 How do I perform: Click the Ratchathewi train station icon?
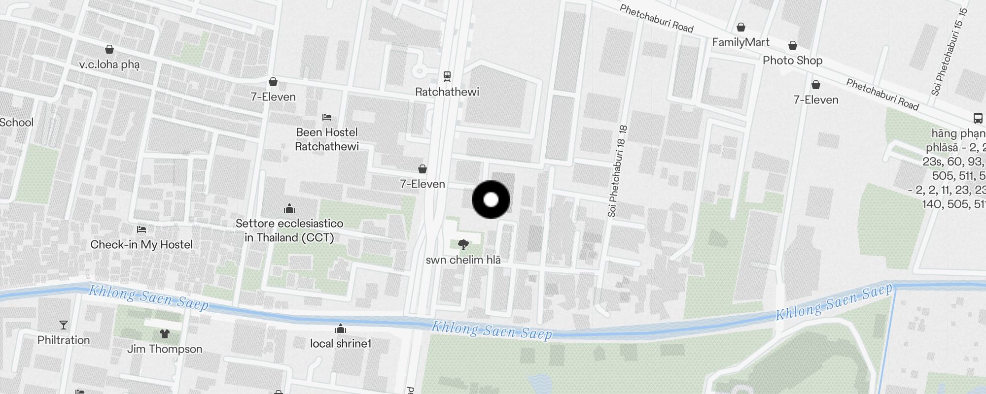pyautogui.click(x=447, y=76)
